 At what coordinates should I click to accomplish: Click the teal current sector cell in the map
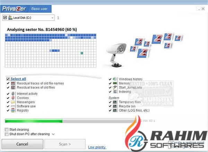[x=82, y=53]
